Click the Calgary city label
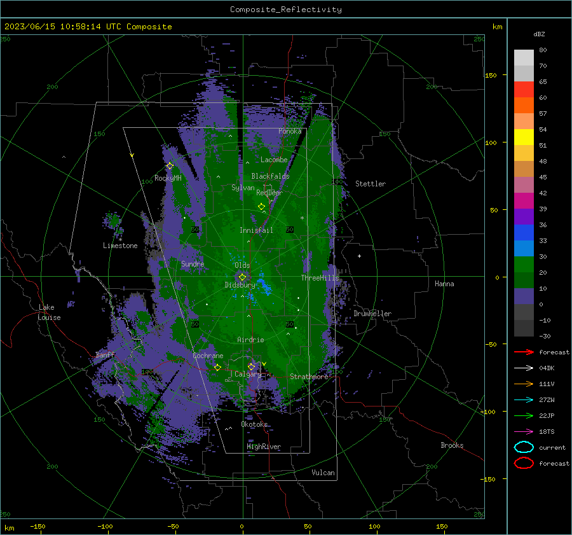 point(248,374)
